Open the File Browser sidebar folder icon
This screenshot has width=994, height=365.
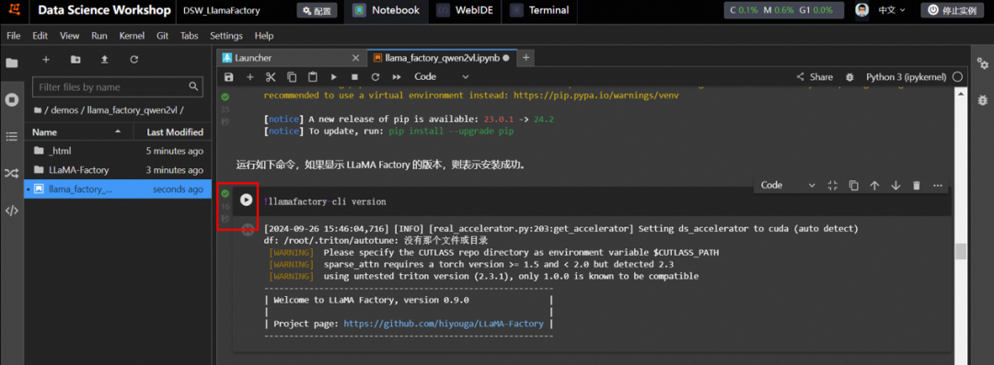(x=11, y=63)
